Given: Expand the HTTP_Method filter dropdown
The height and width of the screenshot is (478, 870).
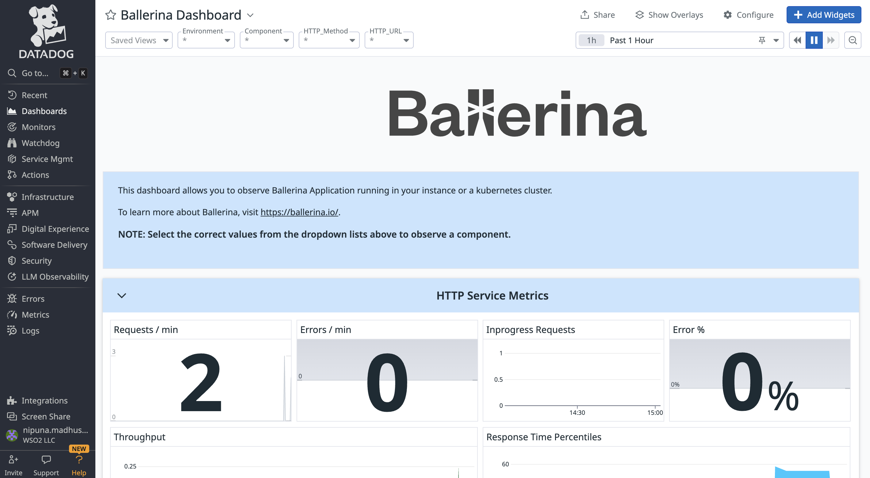Looking at the screenshot, I should click(329, 40).
